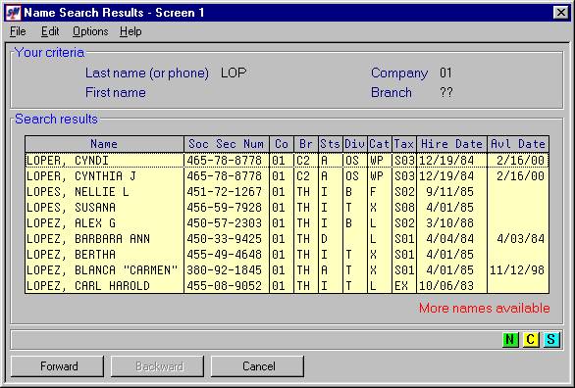Select the LOPER, CYNDI row
The image size is (575, 388).
pyautogui.click(x=287, y=161)
